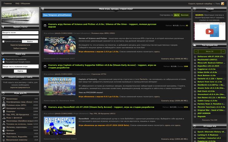Click the Roguelike text games icon
Viewport: 228px width, 142px height.
[x=4, y=137]
